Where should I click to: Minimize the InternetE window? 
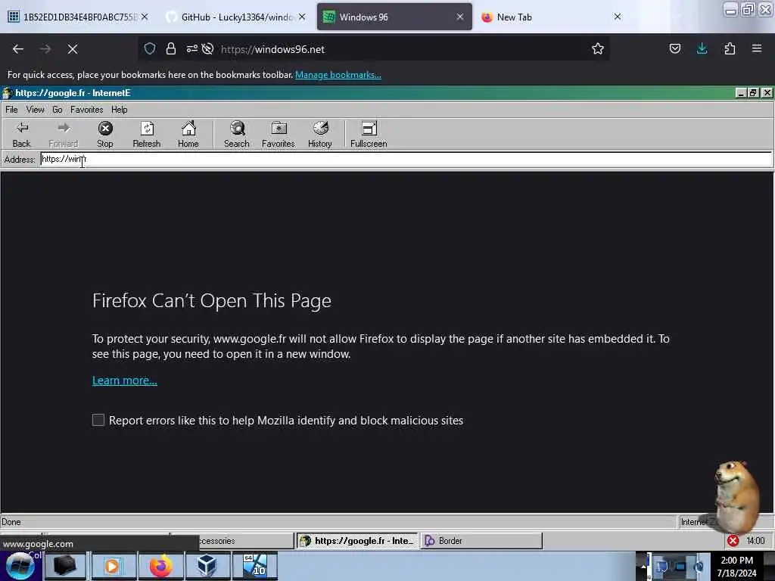pos(741,93)
